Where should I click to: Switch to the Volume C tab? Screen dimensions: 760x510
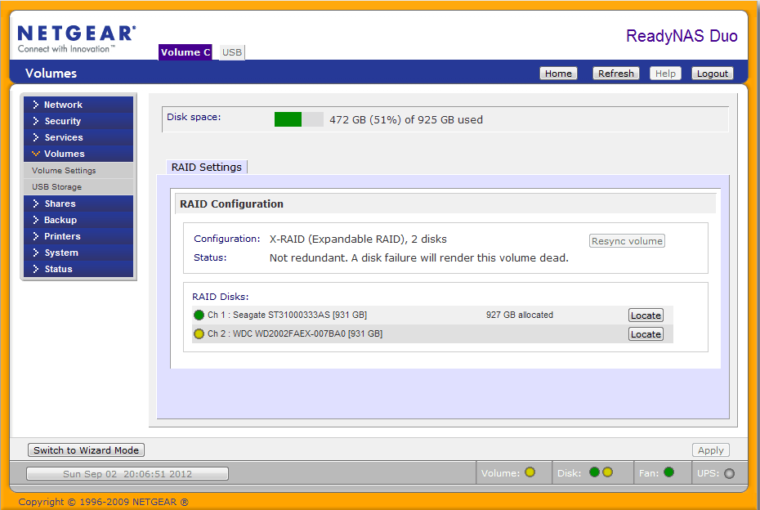click(186, 52)
